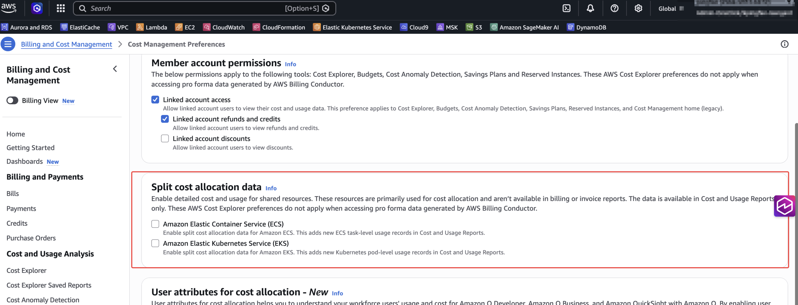Open the hamburger navigation menu button
Viewport: 798px width, 305px height.
coord(8,44)
